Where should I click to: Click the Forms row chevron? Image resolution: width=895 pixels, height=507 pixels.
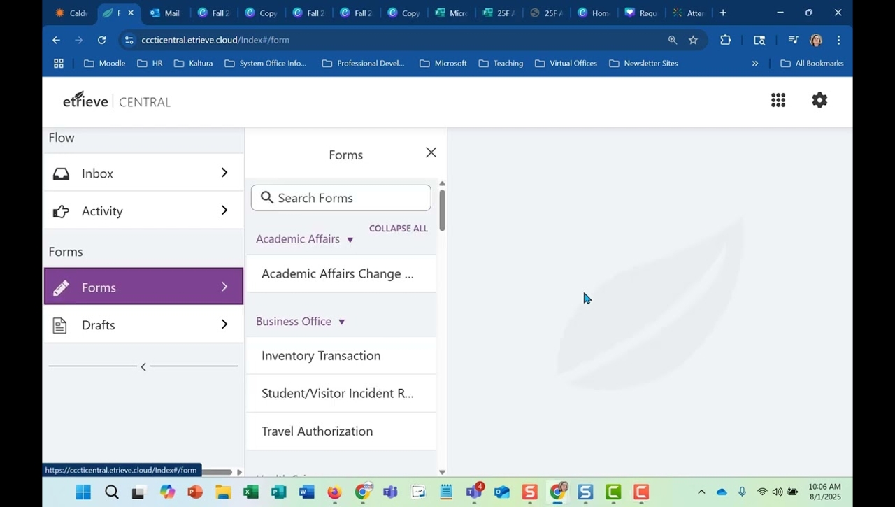[224, 287]
